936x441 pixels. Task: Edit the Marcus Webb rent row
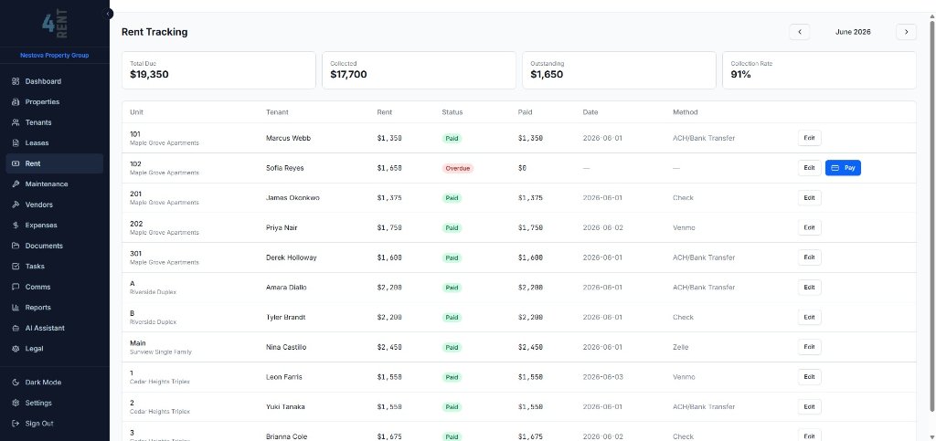point(810,138)
